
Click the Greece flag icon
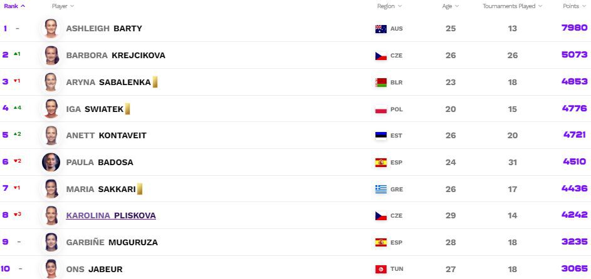380,189
